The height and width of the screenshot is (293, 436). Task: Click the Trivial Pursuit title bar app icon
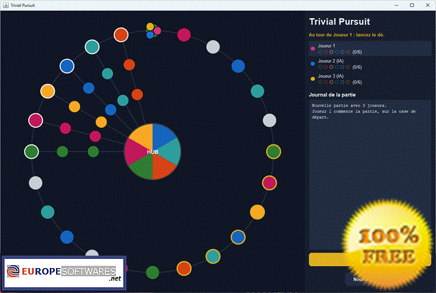point(6,5)
